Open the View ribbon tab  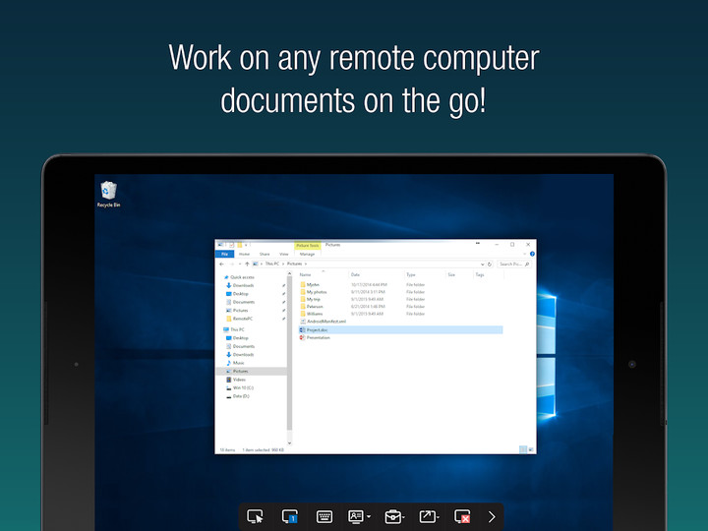click(283, 255)
